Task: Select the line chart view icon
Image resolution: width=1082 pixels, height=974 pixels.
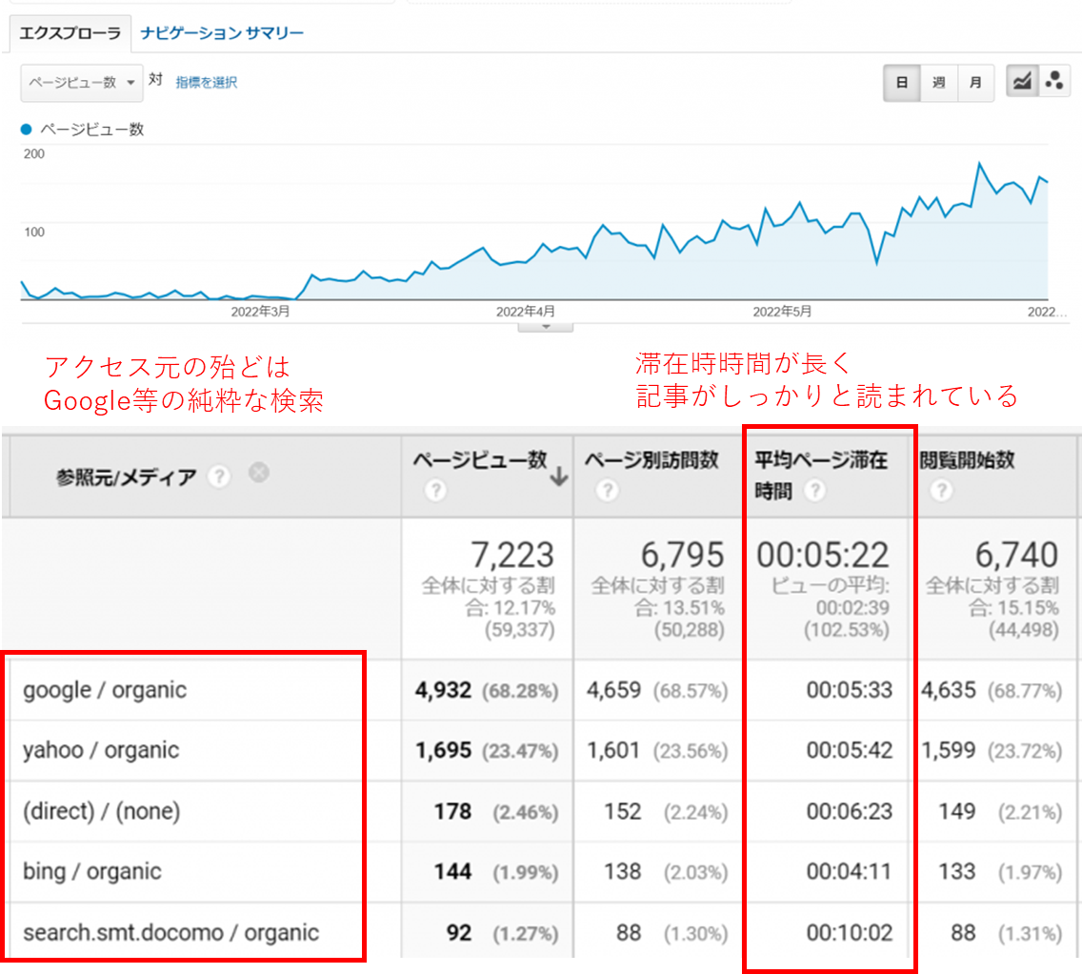Action: pyautogui.click(x=1022, y=82)
